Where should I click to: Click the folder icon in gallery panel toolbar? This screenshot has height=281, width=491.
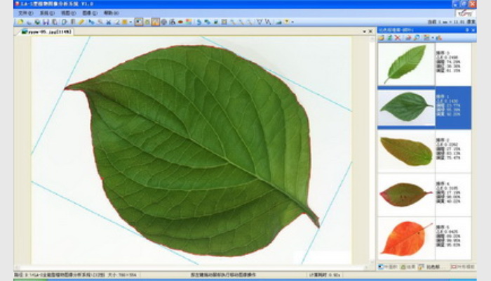coord(382,38)
